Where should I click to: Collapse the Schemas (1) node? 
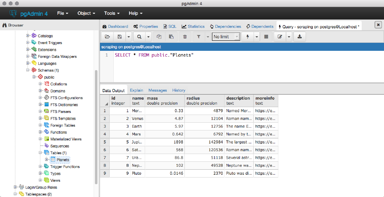(28, 70)
